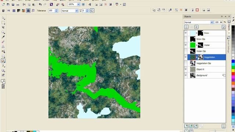Click the Open folder icon
235x132 pixels.
(8, 4)
